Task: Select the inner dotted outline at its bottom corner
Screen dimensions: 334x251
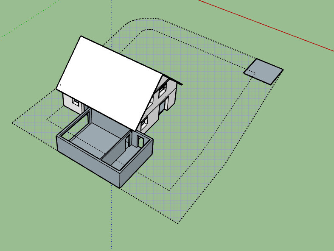Action: [x=169, y=190]
